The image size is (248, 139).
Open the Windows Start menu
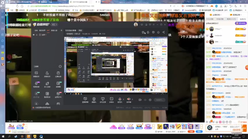coord(3,137)
